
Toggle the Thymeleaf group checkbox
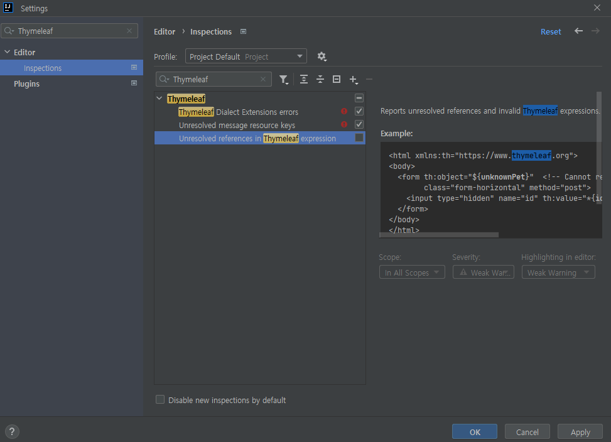click(x=359, y=98)
